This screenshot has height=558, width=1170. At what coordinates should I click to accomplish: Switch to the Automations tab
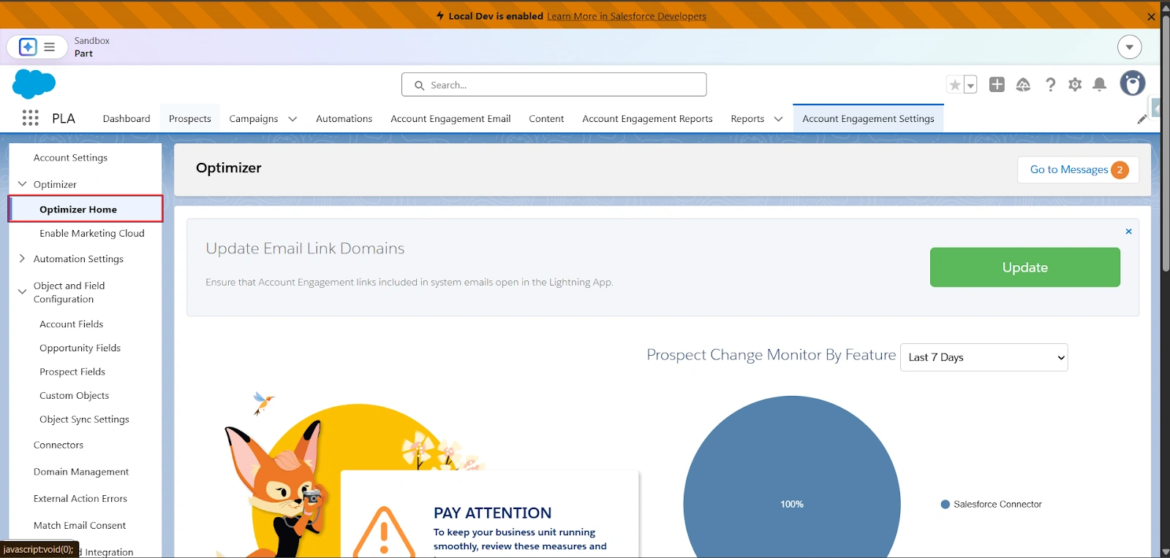click(x=344, y=118)
